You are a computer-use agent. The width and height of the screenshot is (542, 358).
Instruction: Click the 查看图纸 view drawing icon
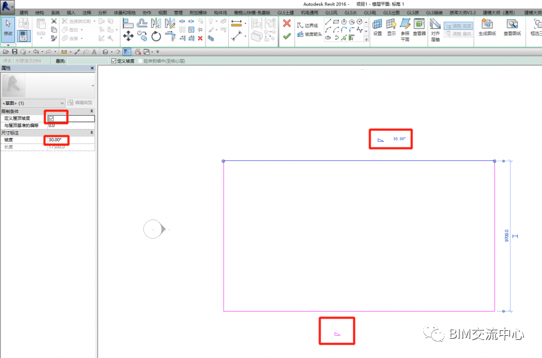512,28
